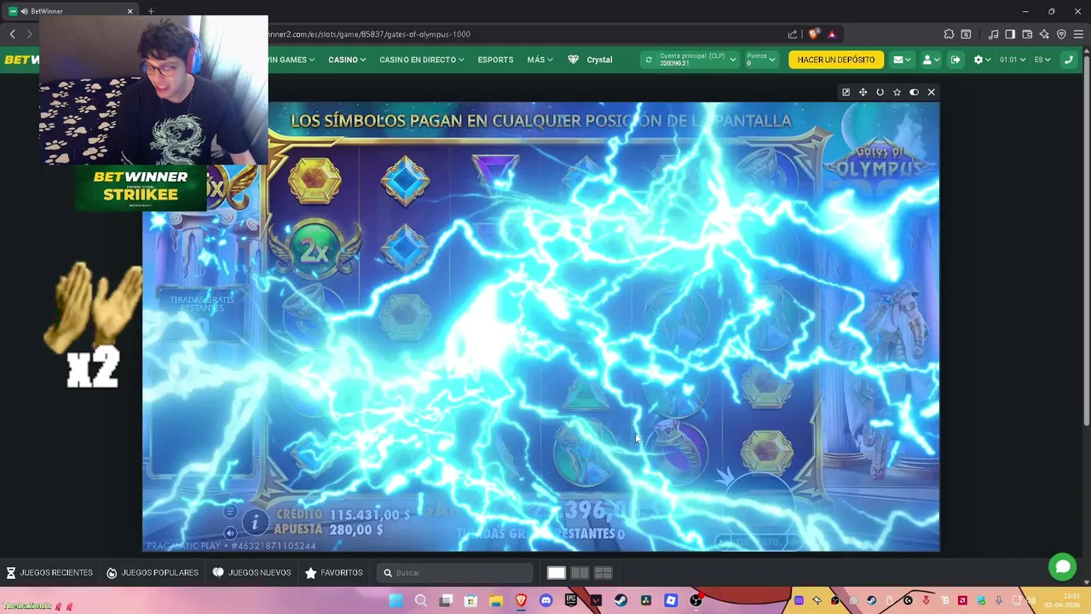Open Brave Rewards triangle icon
The width and height of the screenshot is (1091, 614).
(x=832, y=34)
